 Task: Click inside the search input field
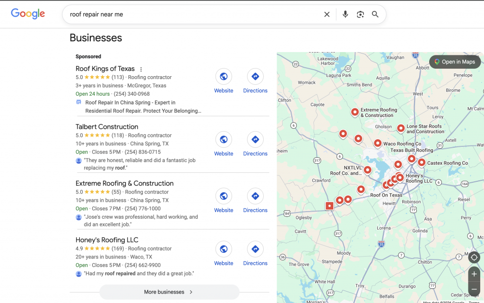pos(189,14)
